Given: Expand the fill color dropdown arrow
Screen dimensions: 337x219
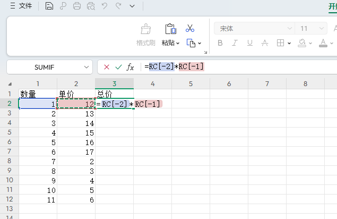Looking at the screenshot, I should pos(310,44).
